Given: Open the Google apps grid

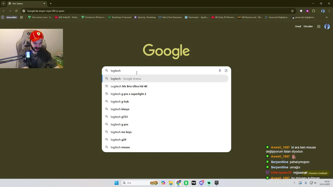Looking at the screenshot, I should (x=319, y=26).
